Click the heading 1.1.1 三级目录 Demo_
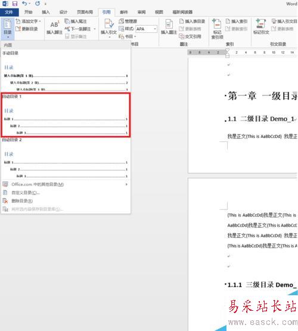The width and height of the screenshot is (298, 331). click(262, 284)
